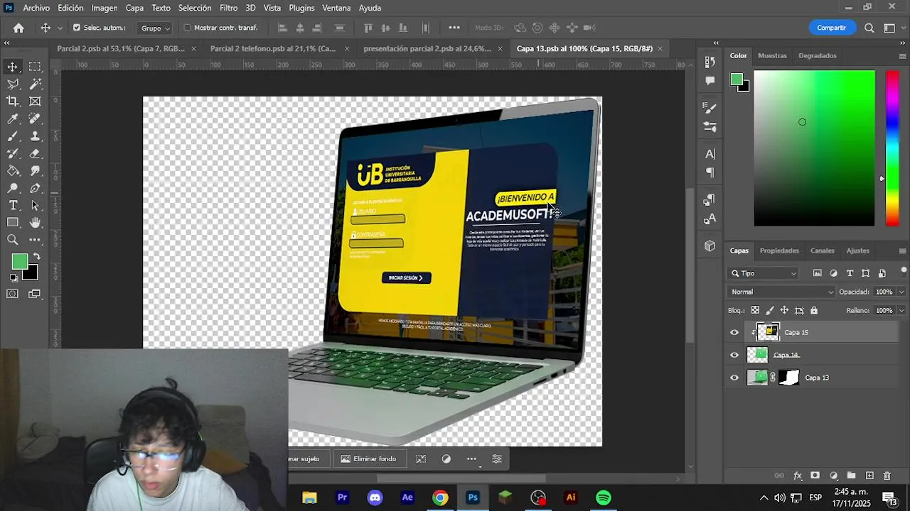Select the Frame tool
This screenshot has height=511, width=910.
pyautogui.click(x=35, y=101)
